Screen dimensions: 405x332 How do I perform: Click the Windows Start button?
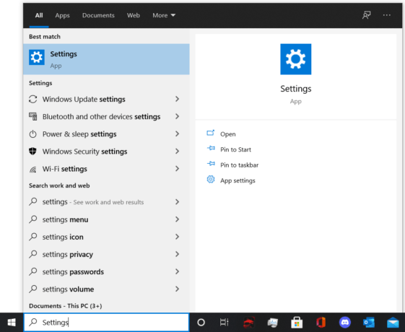coord(12,322)
